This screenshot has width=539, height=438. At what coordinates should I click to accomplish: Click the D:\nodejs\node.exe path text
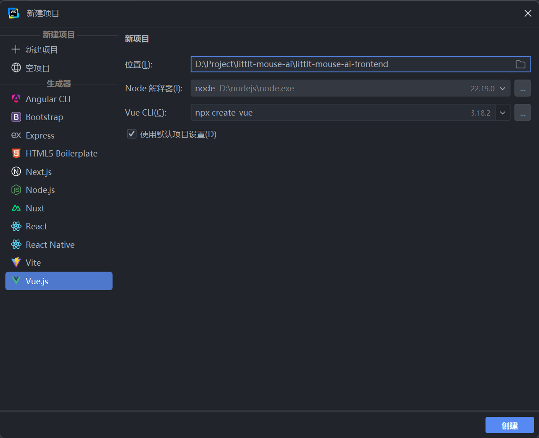click(257, 88)
